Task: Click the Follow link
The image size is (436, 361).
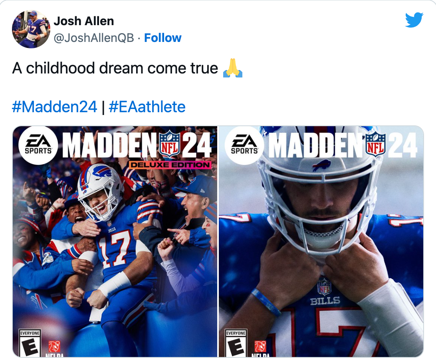Action: (163, 38)
